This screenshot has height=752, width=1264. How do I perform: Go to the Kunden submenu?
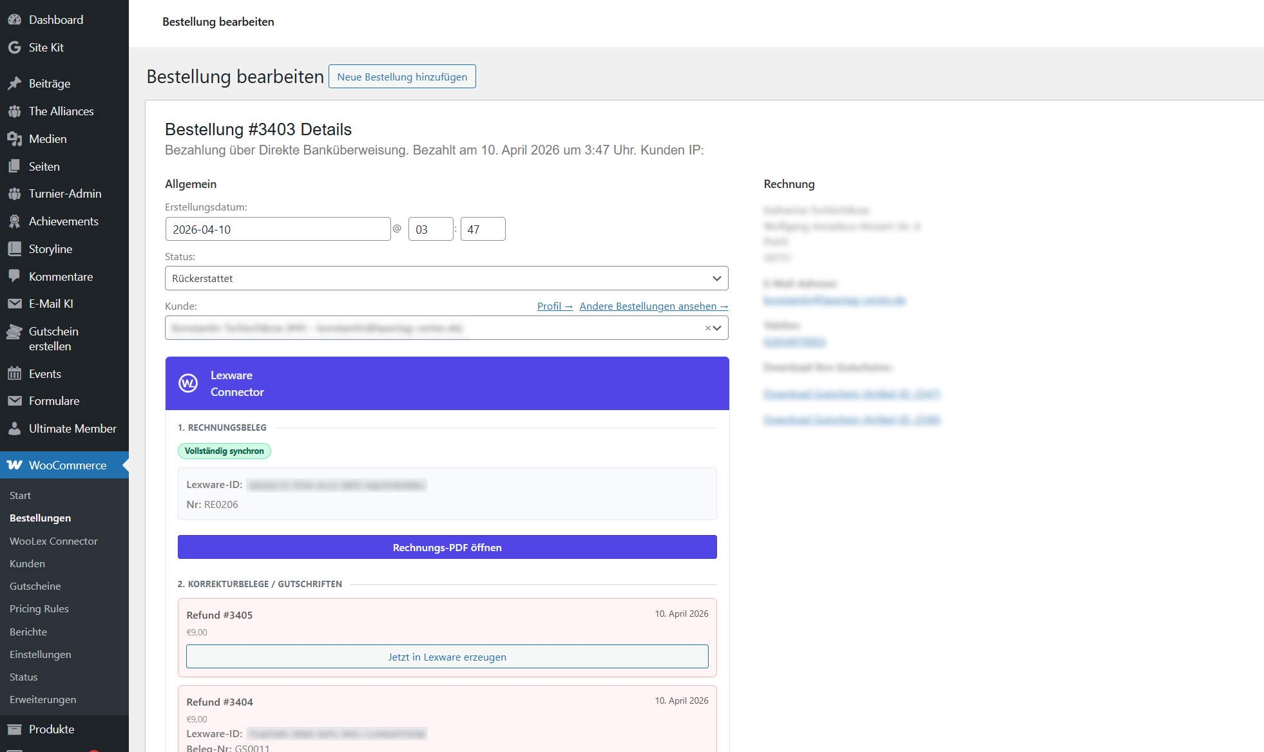click(x=27, y=564)
